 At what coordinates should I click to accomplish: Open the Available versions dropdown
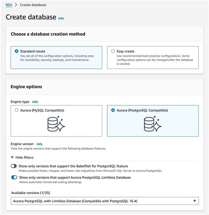tap(104, 201)
